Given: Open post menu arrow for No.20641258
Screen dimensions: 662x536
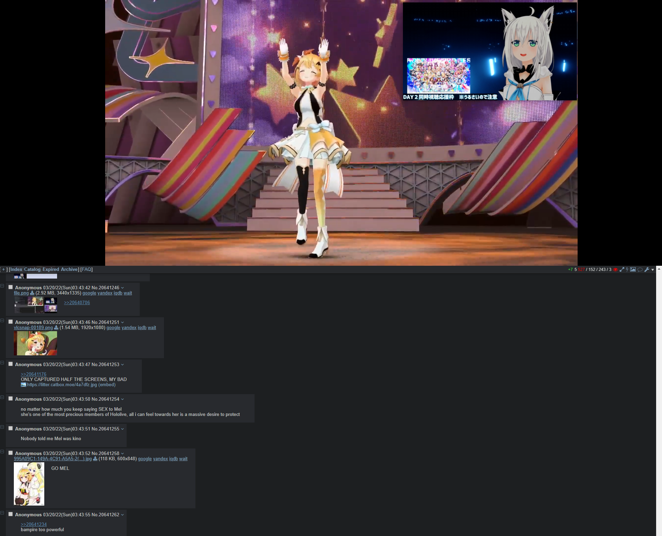Looking at the screenshot, I should click(x=122, y=454).
